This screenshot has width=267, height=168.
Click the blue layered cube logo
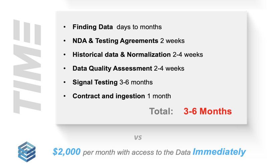[x=27, y=152]
